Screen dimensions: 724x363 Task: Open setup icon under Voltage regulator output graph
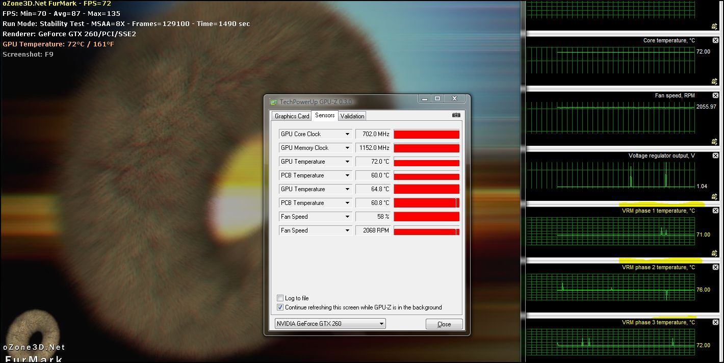[715, 197]
